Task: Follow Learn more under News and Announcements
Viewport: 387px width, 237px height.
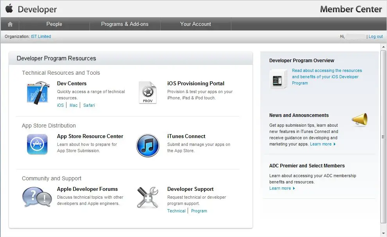Action: point(321,144)
